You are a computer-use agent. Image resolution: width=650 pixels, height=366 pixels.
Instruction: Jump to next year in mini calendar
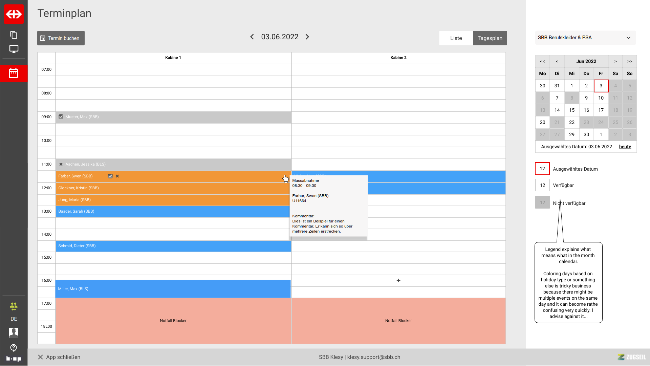pyautogui.click(x=629, y=61)
